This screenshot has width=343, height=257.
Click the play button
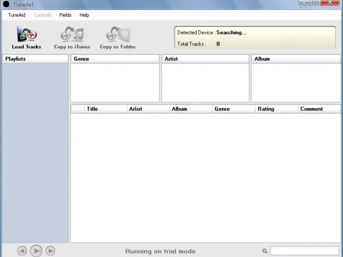(36, 251)
